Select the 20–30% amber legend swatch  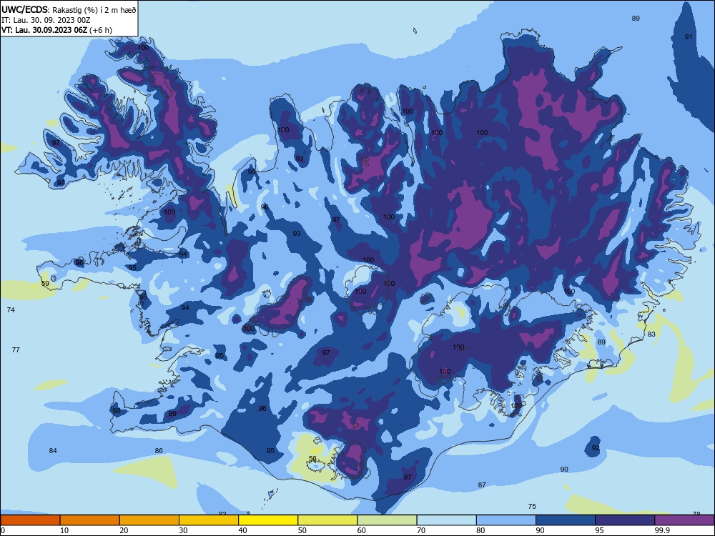coord(149,520)
